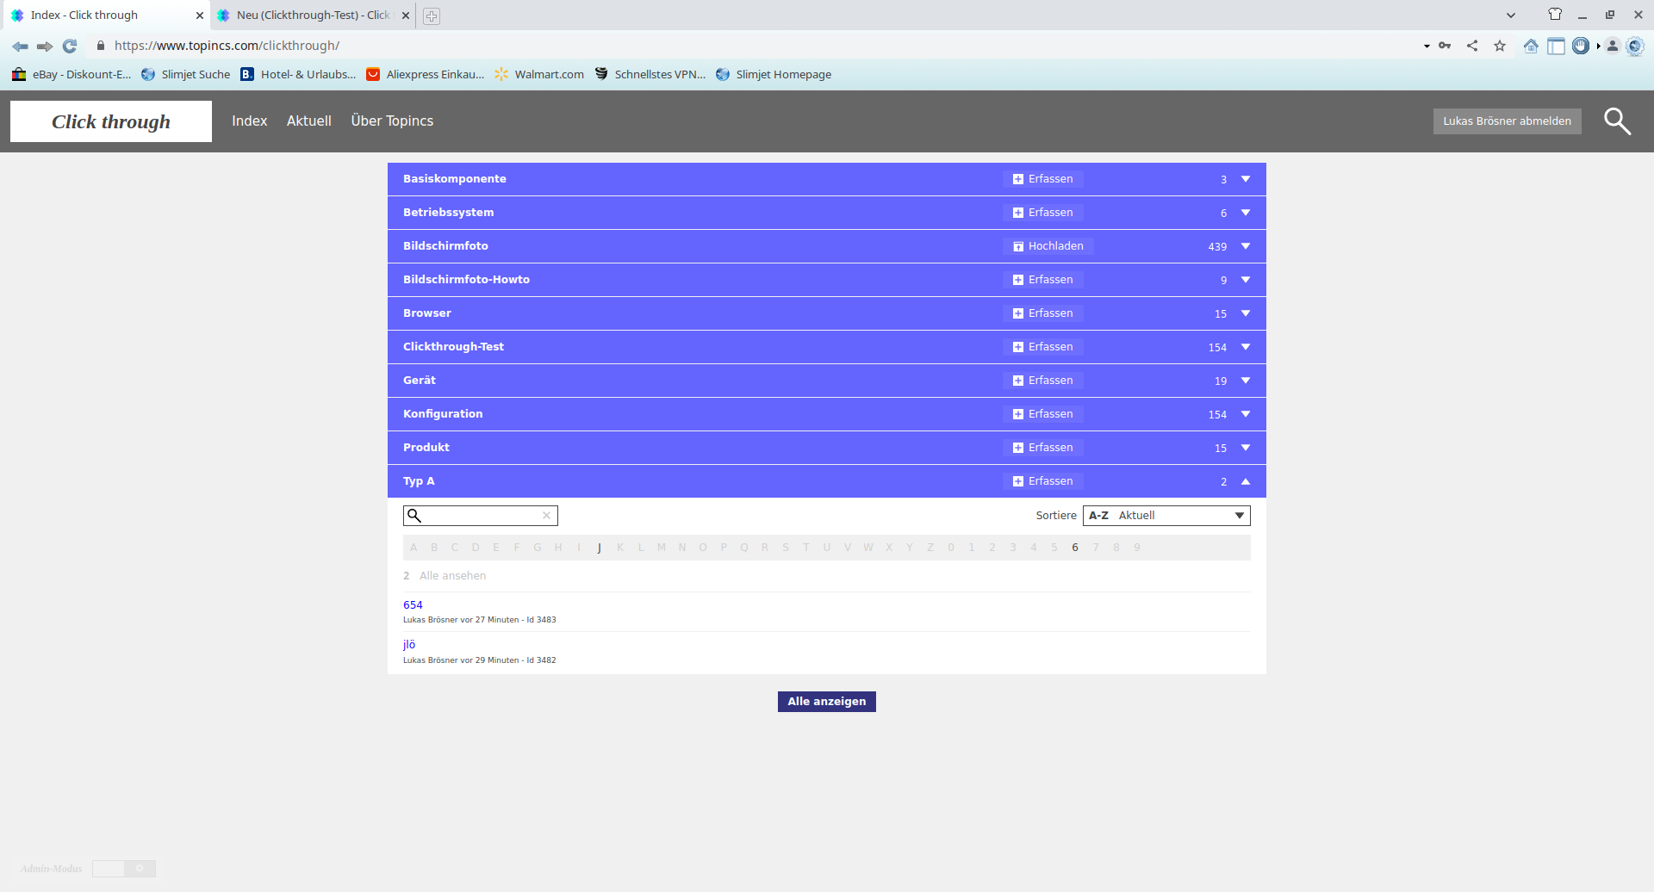
Task: Open the site search magnifier icon
Action: tap(1617, 121)
